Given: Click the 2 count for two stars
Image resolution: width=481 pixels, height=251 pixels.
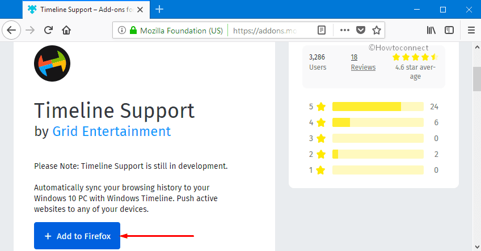Looking at the screenshot, I should 436,155.
